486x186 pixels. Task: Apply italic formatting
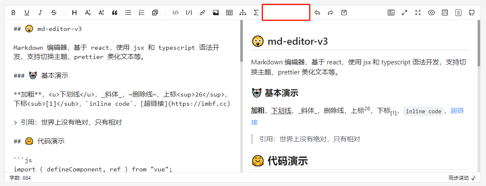click(40, 13)
